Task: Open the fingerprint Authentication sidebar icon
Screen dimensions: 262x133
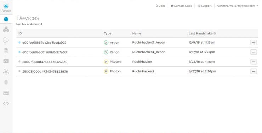Action: point(6,82)
